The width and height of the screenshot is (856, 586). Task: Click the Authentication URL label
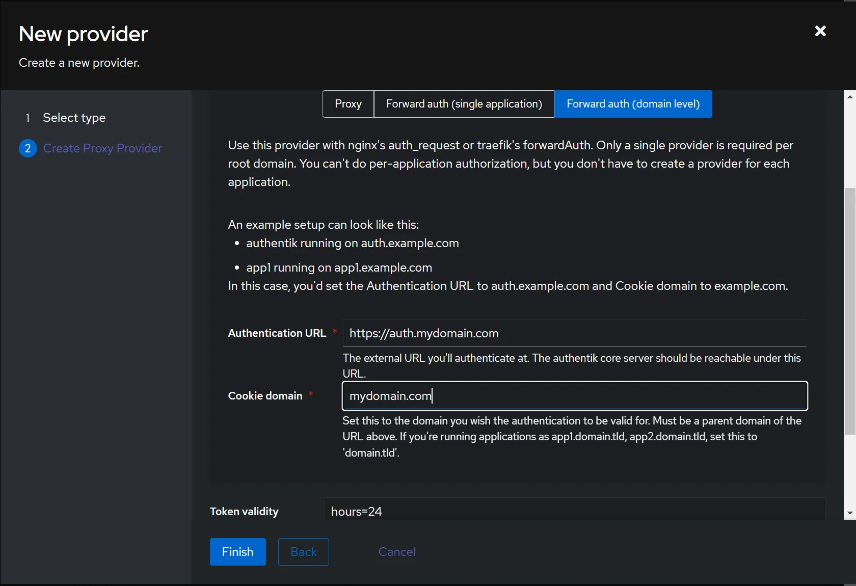(277, 333)
